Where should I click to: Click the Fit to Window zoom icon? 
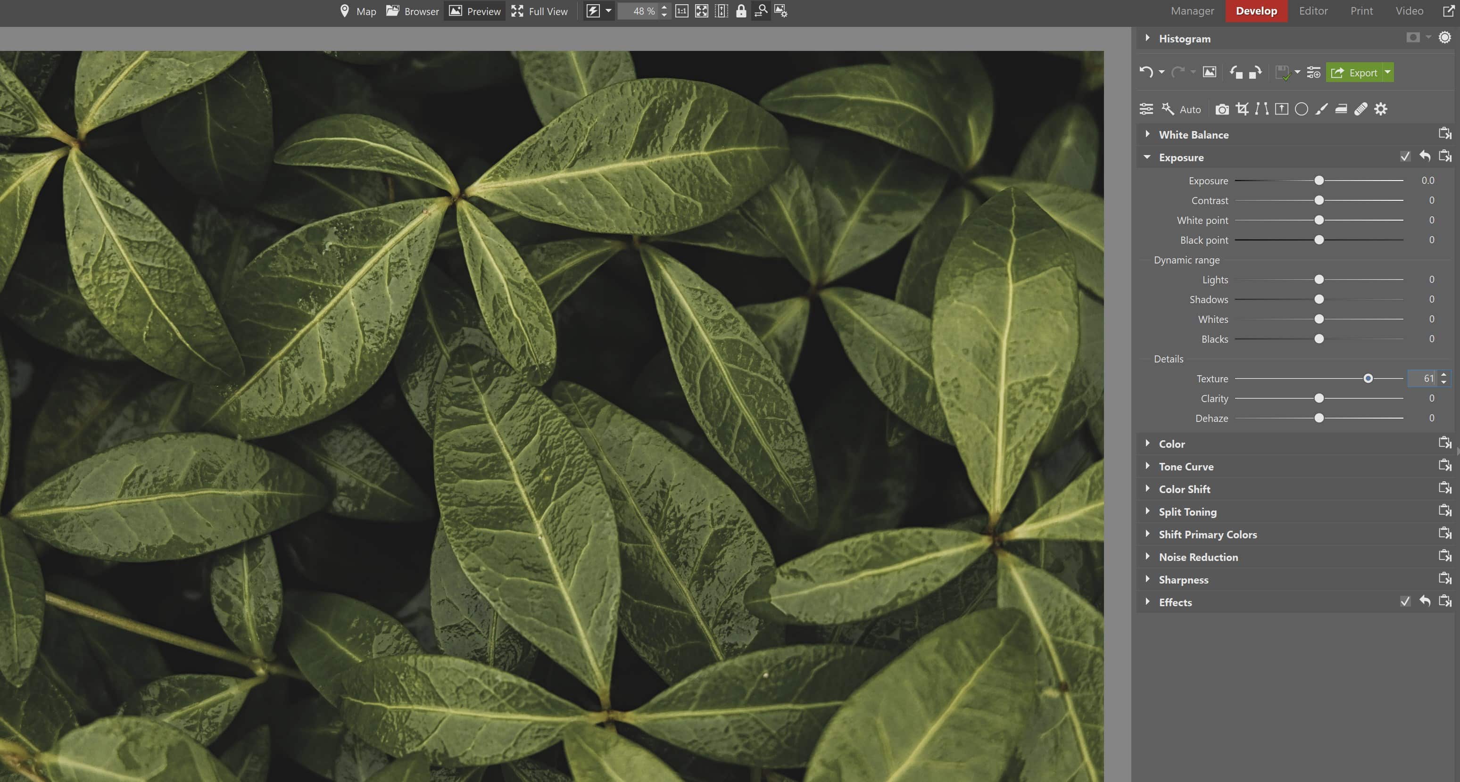point(702,11)
